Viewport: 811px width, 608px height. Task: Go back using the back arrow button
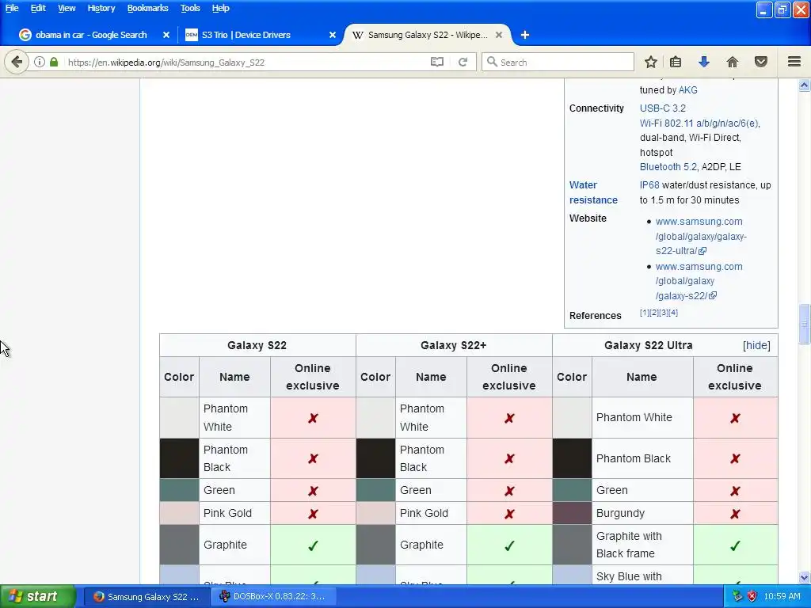pyautogui.click(x=17, y=62)
